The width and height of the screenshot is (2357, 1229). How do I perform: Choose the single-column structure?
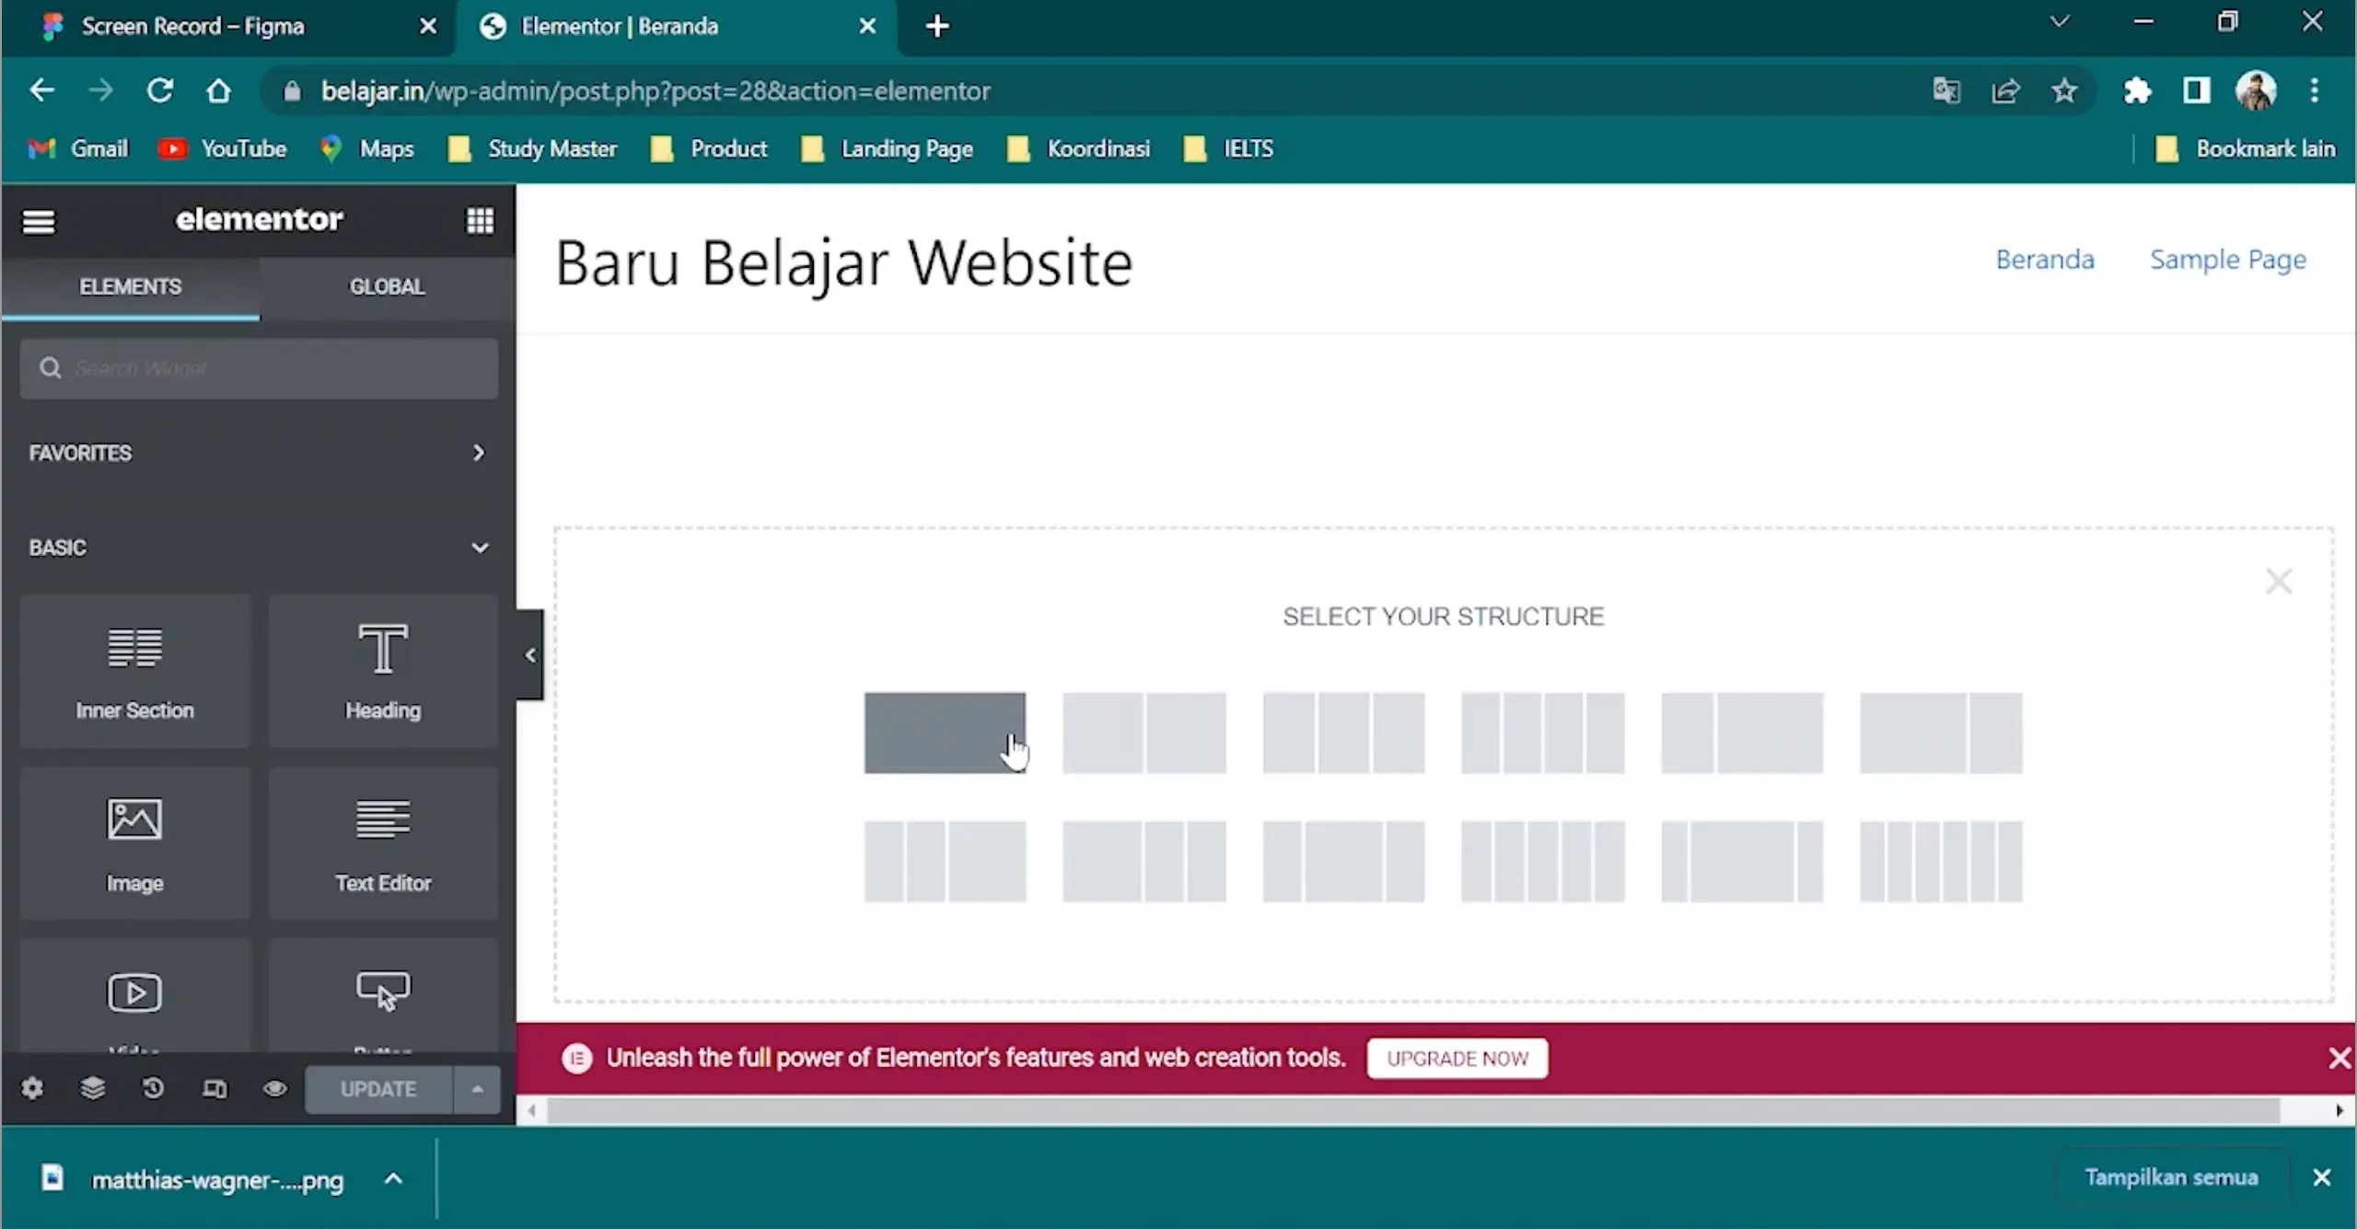(945, 733)
